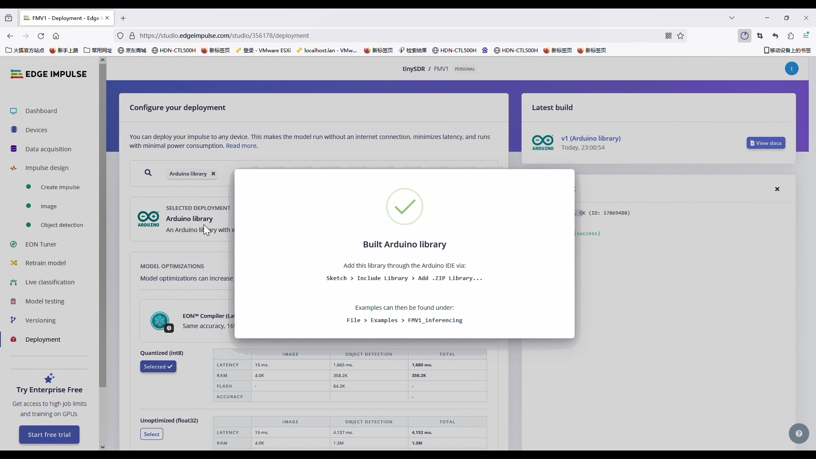816x459 pixels.
Task: Open Retrain model page
Action: pos(45,263)
